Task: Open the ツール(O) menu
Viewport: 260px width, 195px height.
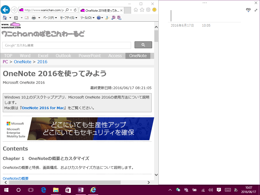Action: [x=87, y=18]
